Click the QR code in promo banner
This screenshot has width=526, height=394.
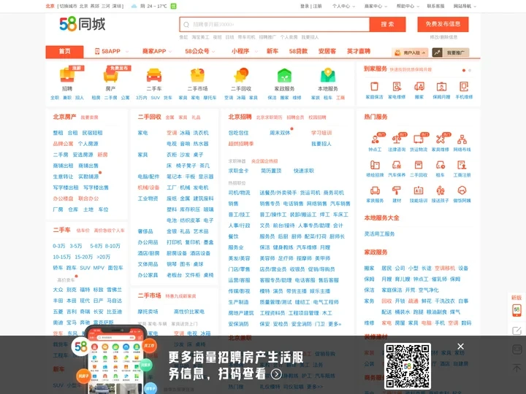[x=407, y=366]
